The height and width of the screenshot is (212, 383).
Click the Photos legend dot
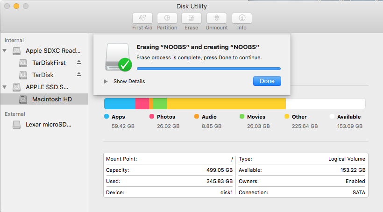[152, 116]
